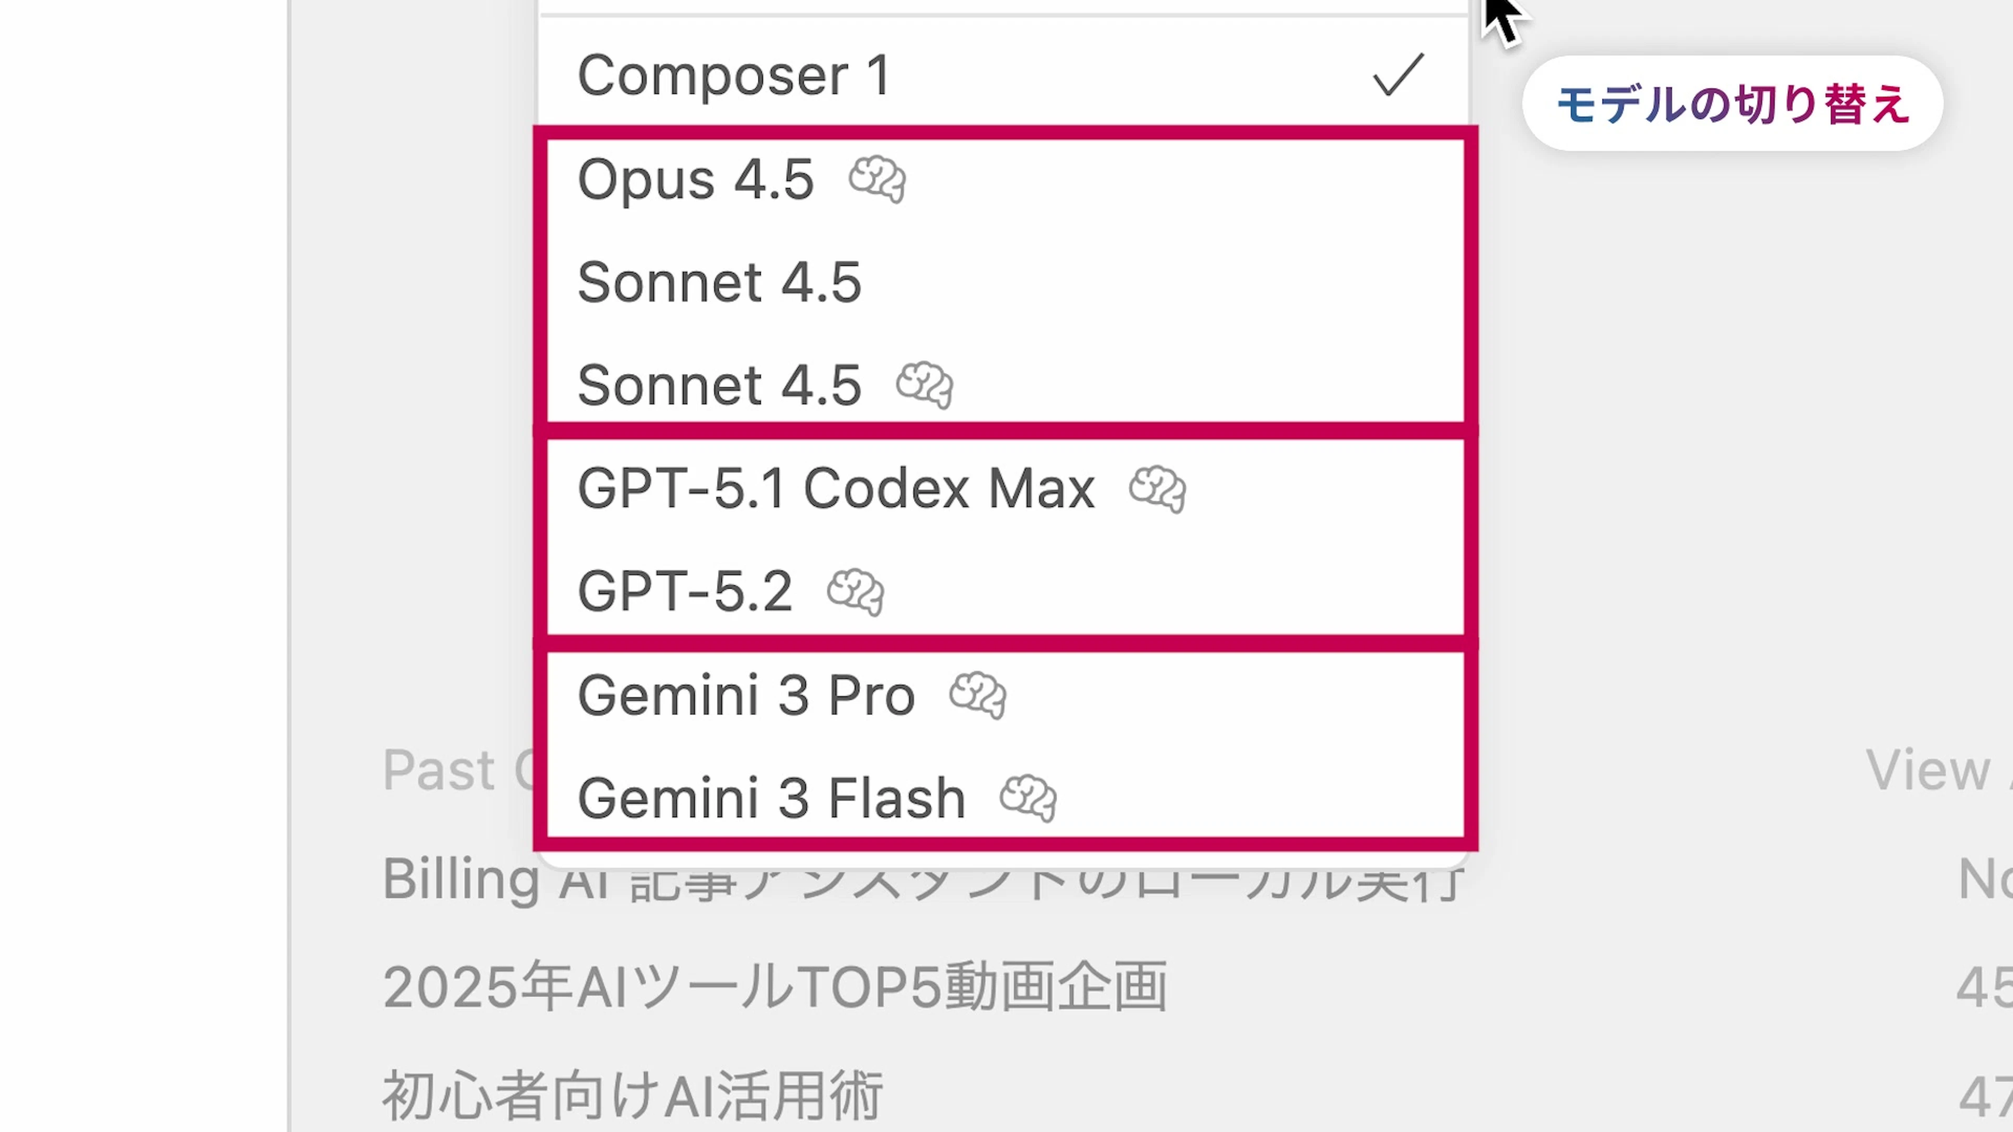
Task: Click brain icon next to Gemini 3 Flash
Action: pyautogui.click(x=1029, y=798)
